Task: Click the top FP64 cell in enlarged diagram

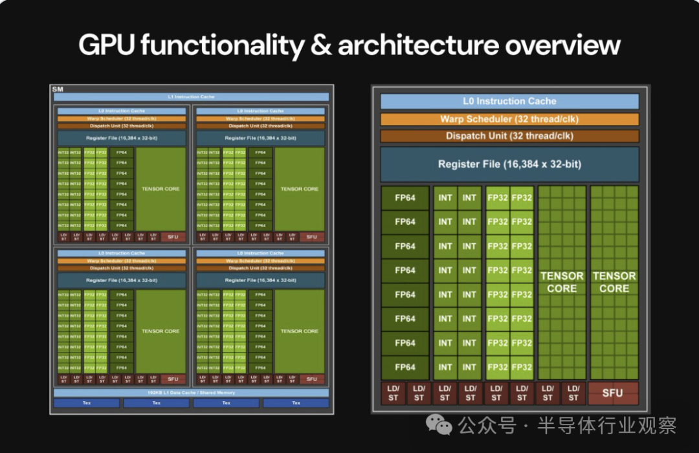Action: [x=405, y=197]
